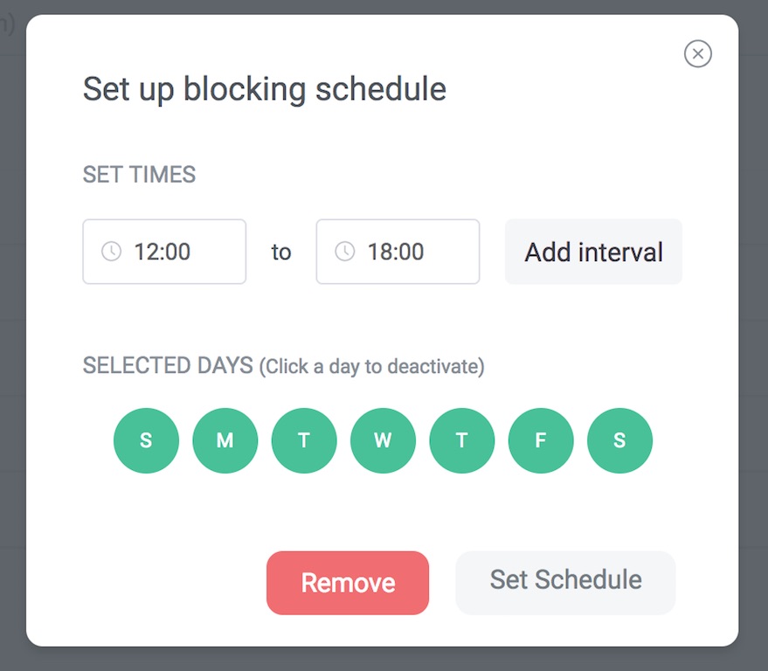Confirm with the Set Schedule button
Screen dimensions: 768x671
(565, 582)
